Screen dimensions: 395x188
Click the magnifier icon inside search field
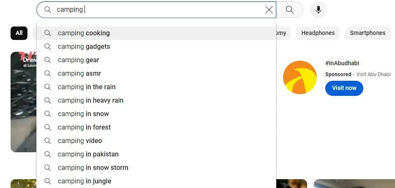coord(47,10)
